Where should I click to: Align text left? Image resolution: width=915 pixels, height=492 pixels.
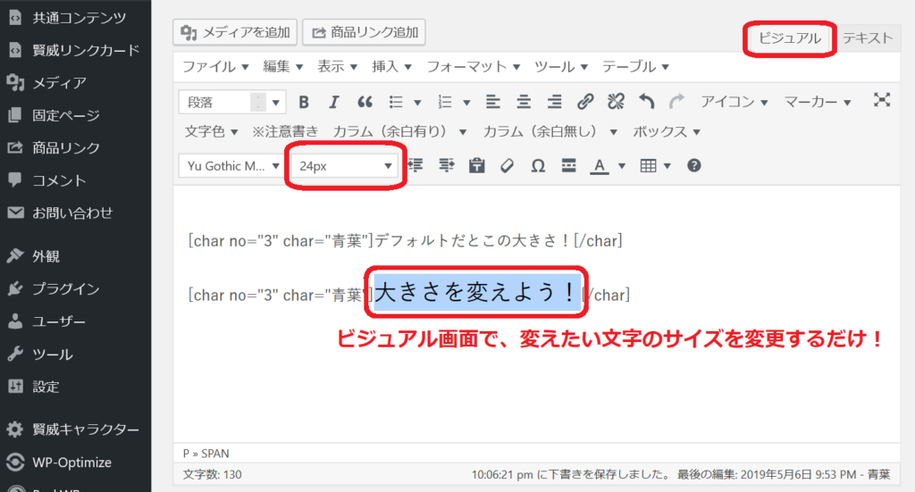(x=493, y=103)
